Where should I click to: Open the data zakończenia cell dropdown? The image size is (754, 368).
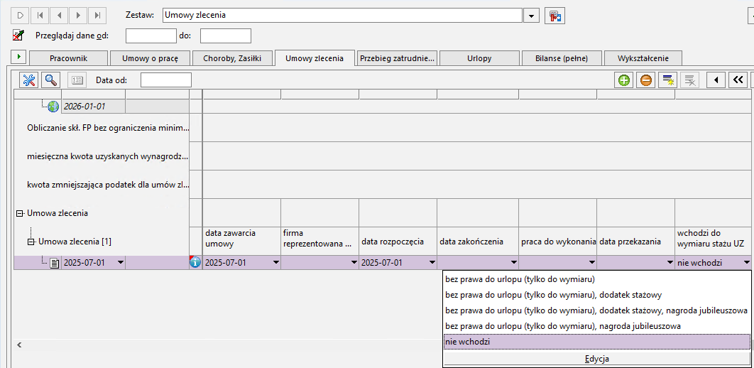click(x=513, y=263)
